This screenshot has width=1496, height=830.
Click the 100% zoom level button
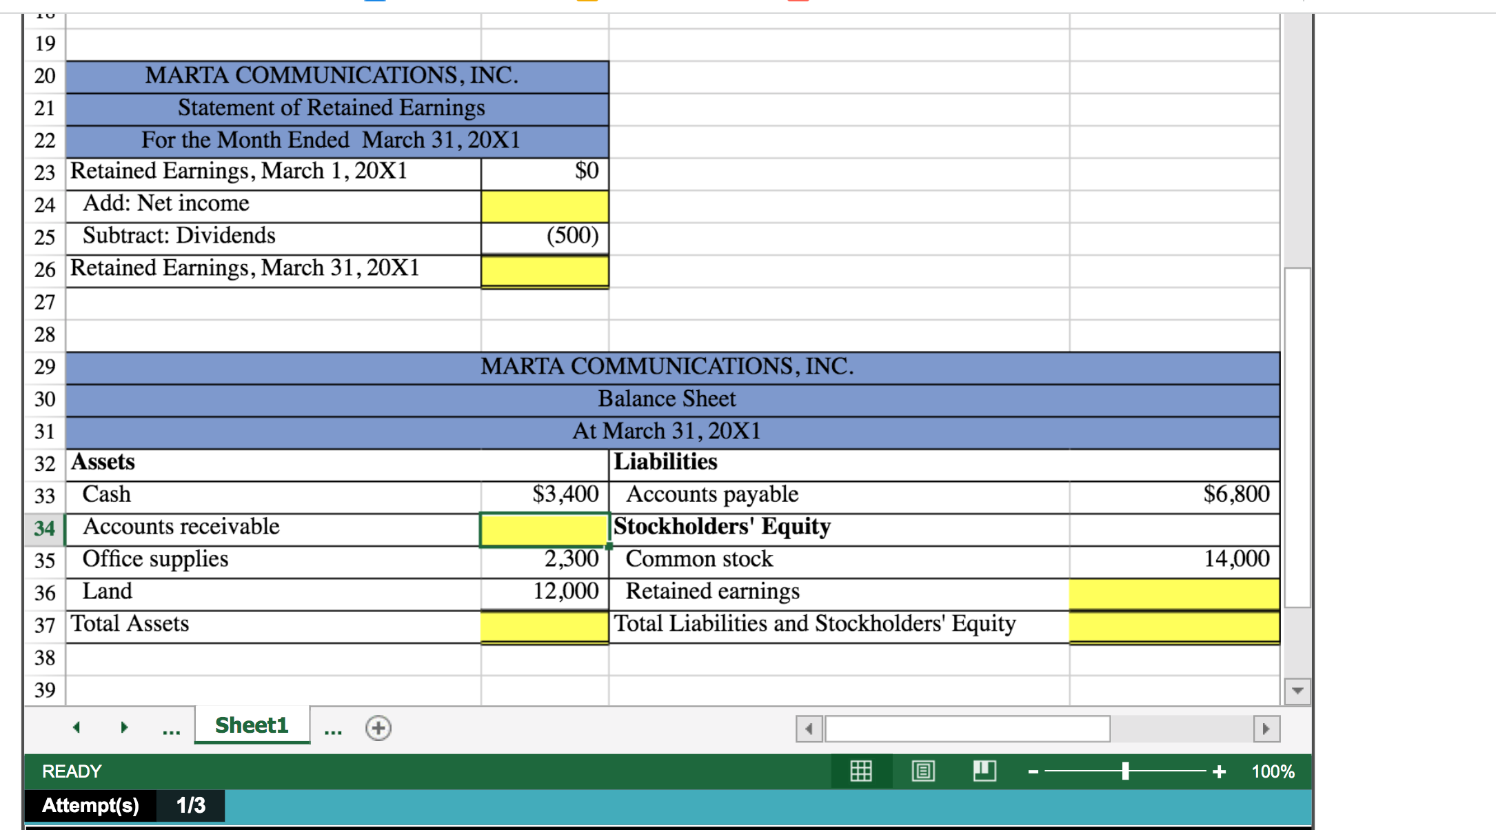[x=1273, y=771]
